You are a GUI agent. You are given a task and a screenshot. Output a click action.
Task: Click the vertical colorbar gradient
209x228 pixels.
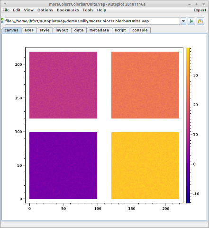pyautogui.click(x=188, y=125)
